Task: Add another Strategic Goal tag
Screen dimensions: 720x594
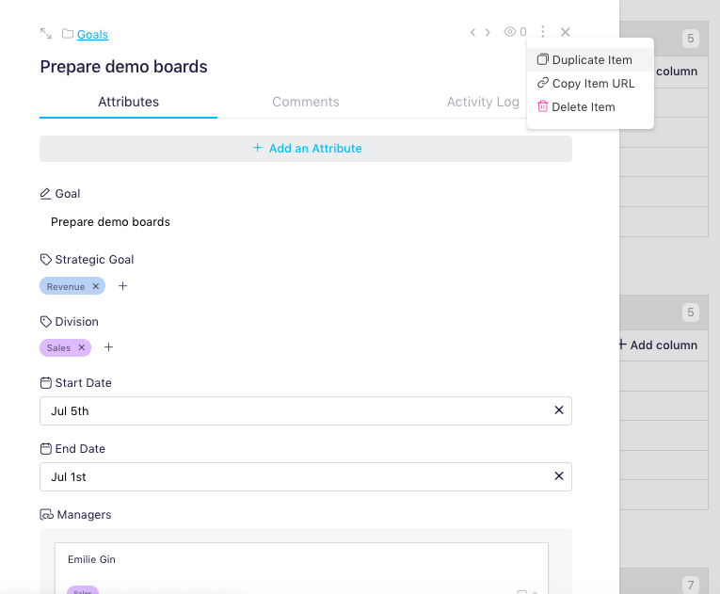Action: pos(122,286)
